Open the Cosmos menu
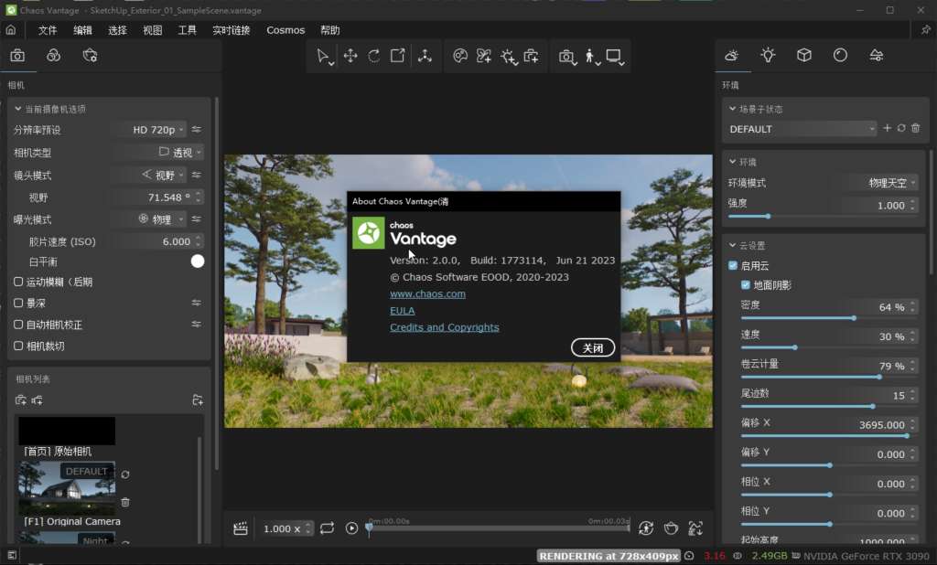The width and height of the screenshot is (937, 565). (285, 30)
